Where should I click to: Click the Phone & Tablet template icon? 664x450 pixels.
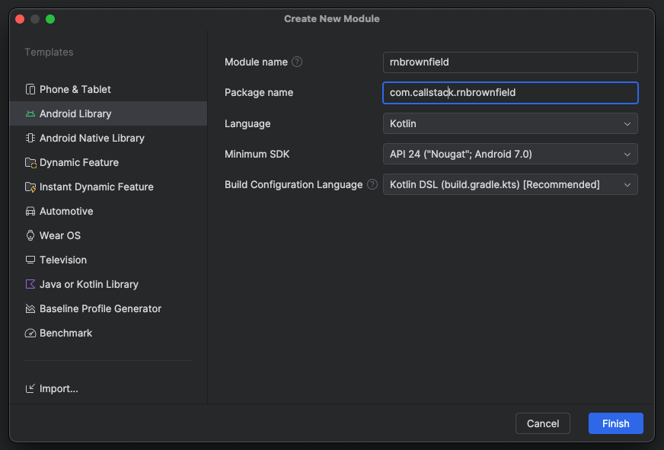click(x=30, y=89)
